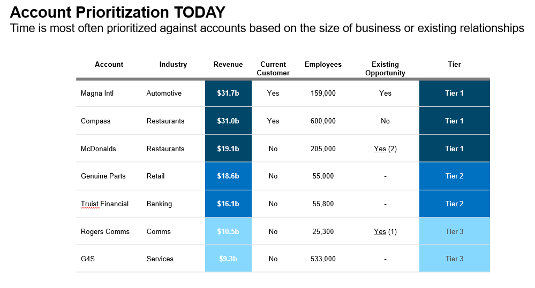The image size is (535, 288).
Task: Click the Tier 1 cell for Compass
Action: [454, 121]
